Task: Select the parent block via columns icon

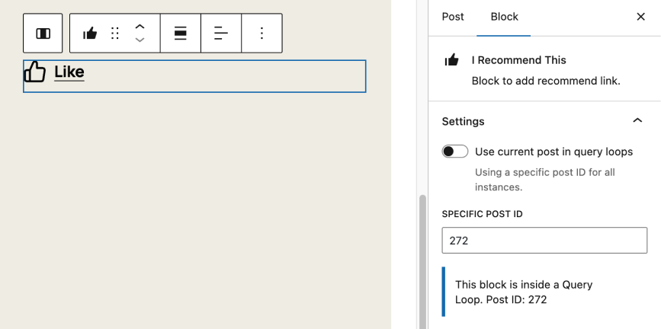Action: click(43, 34)
